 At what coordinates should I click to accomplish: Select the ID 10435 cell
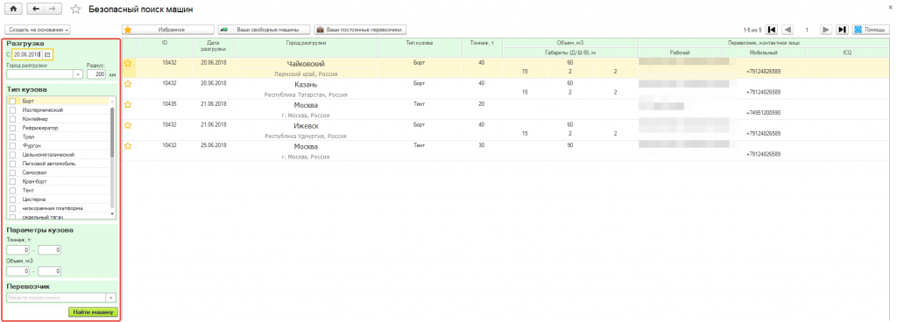point(169,104)
